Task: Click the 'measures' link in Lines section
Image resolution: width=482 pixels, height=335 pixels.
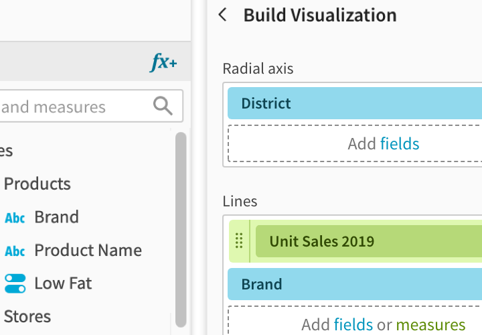Action: pos(430,325)
